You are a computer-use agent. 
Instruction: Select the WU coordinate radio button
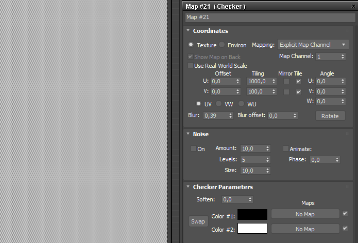(x=241, y=104)
